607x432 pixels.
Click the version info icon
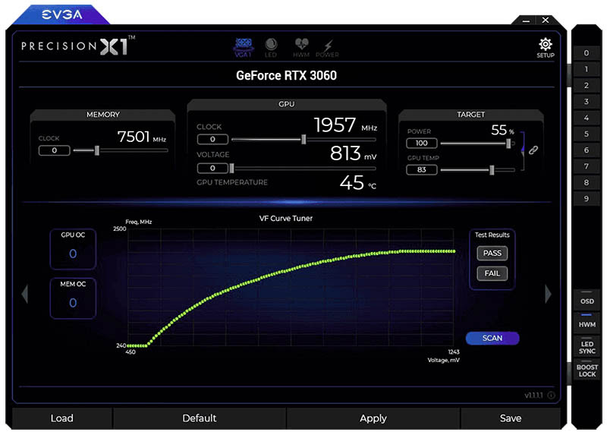tap(552, 396)
